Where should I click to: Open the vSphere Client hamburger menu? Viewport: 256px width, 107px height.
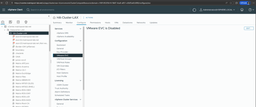pyautogui.click(x=4, y=10)
